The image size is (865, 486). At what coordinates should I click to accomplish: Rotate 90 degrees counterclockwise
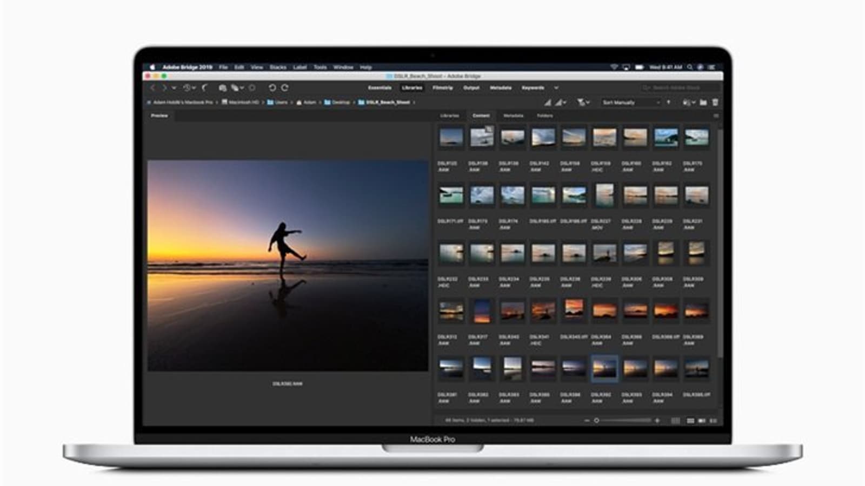point(272,87)
